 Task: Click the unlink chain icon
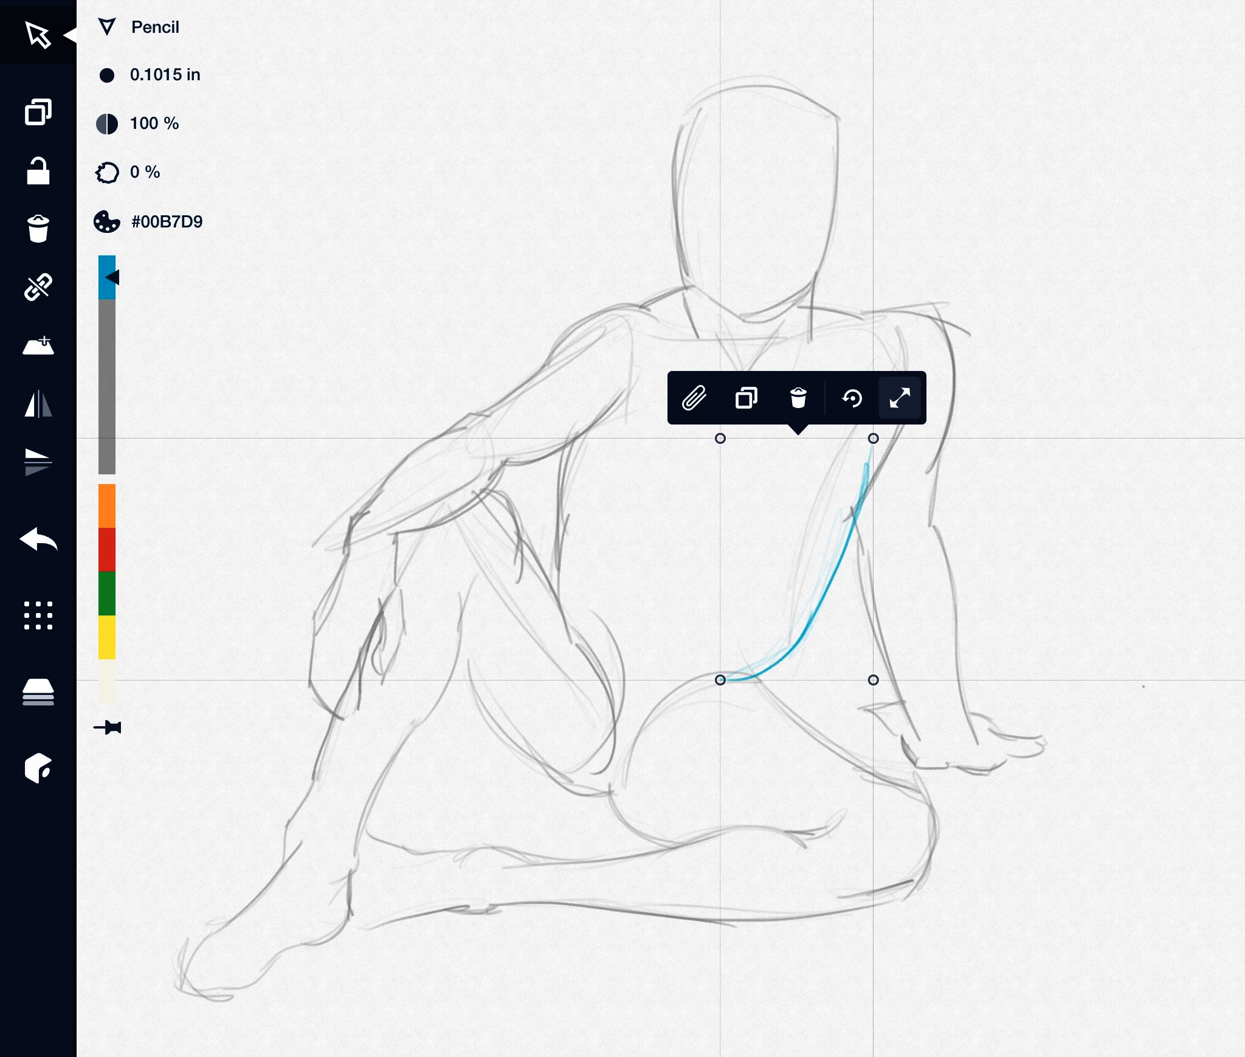coord(38,286)
